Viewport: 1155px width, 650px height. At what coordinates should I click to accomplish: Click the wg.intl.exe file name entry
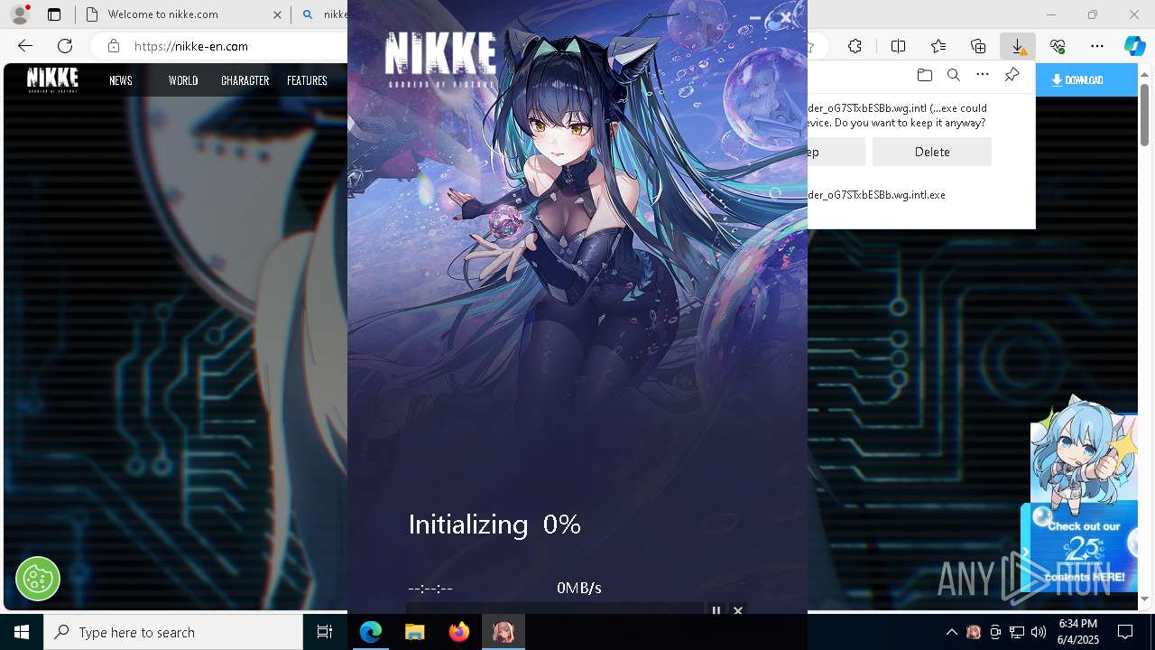tap(876, 195)
